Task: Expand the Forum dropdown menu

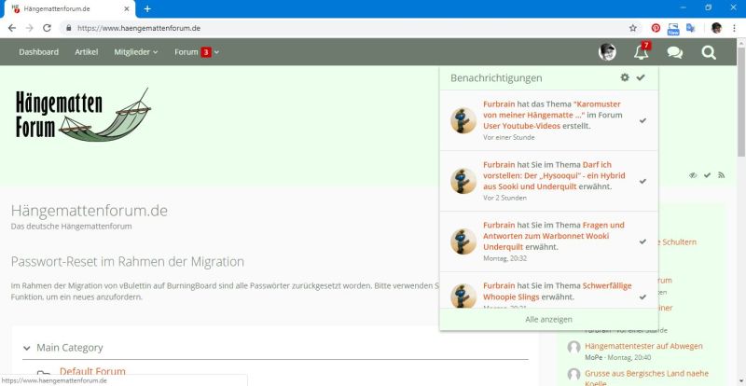Action: click(196, 52)
